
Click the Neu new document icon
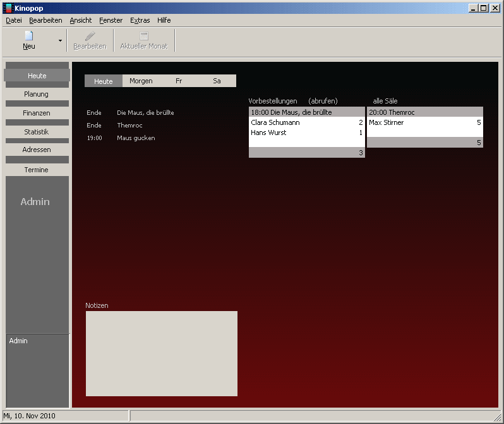coord(29,36)
